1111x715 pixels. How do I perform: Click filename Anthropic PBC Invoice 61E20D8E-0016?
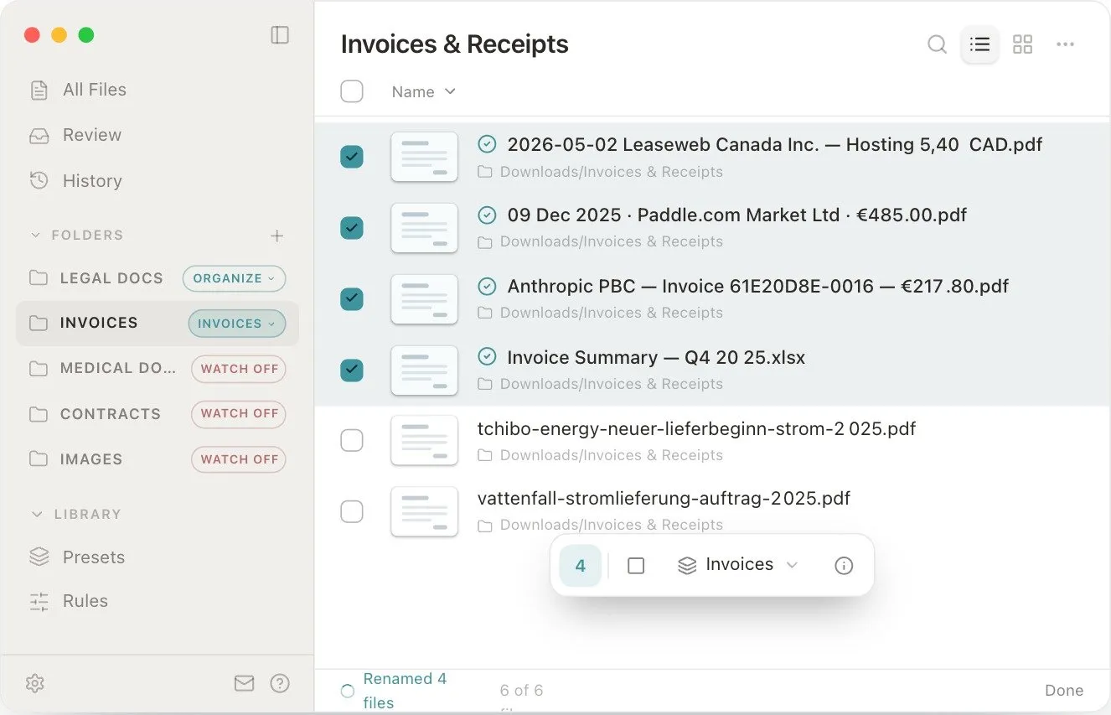tap(758, 287)
